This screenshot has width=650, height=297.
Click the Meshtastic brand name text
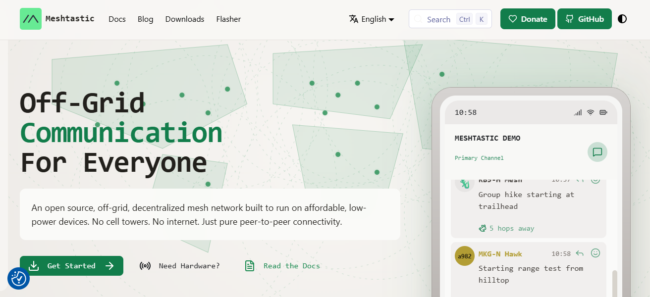point(70,19)
